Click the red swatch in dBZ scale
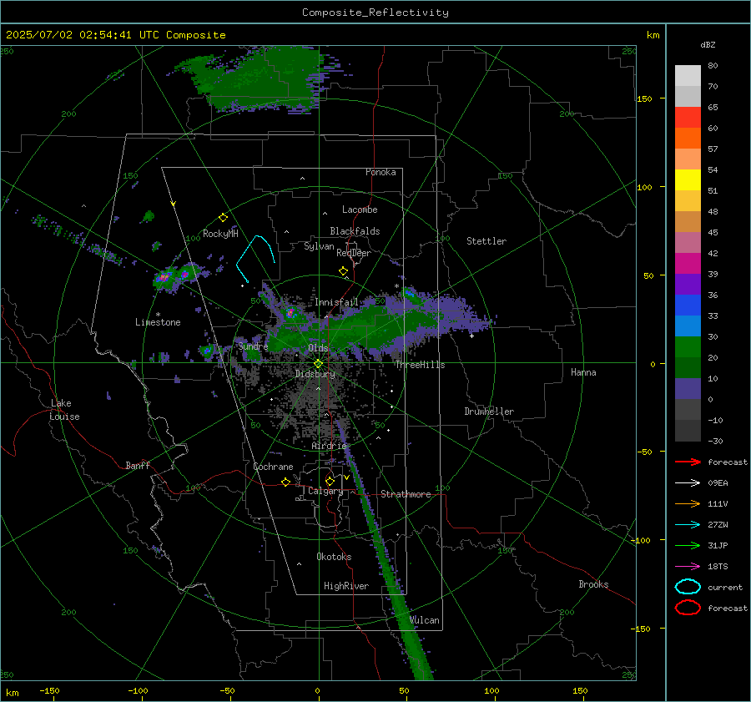 pos(688,118)
